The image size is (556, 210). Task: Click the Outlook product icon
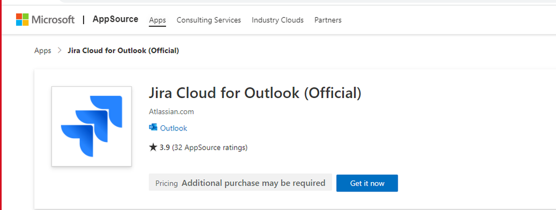[x=153, y=128]
